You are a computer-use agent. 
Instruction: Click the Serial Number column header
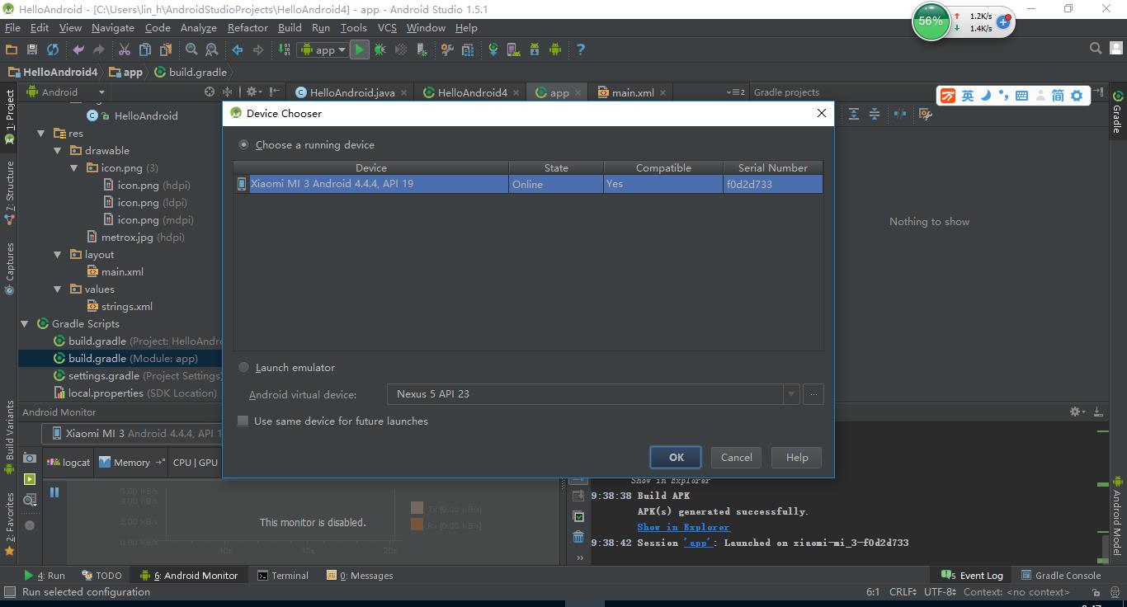[x=773, y=167]
